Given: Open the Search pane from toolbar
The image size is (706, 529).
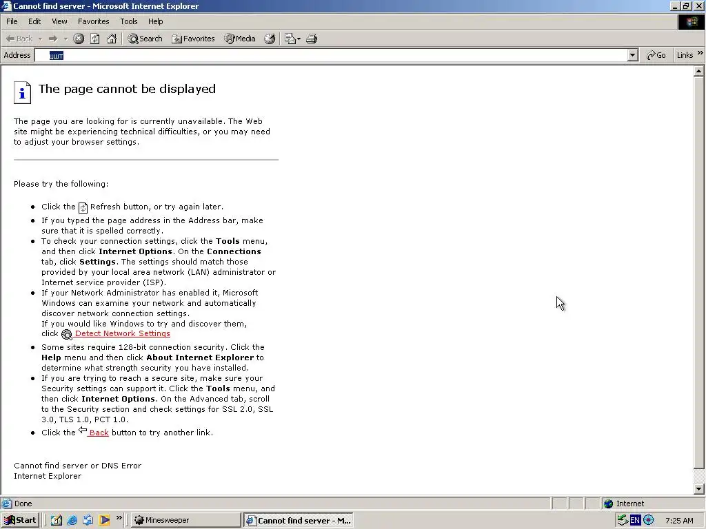Looking at the screenshot, I should 145,39.
